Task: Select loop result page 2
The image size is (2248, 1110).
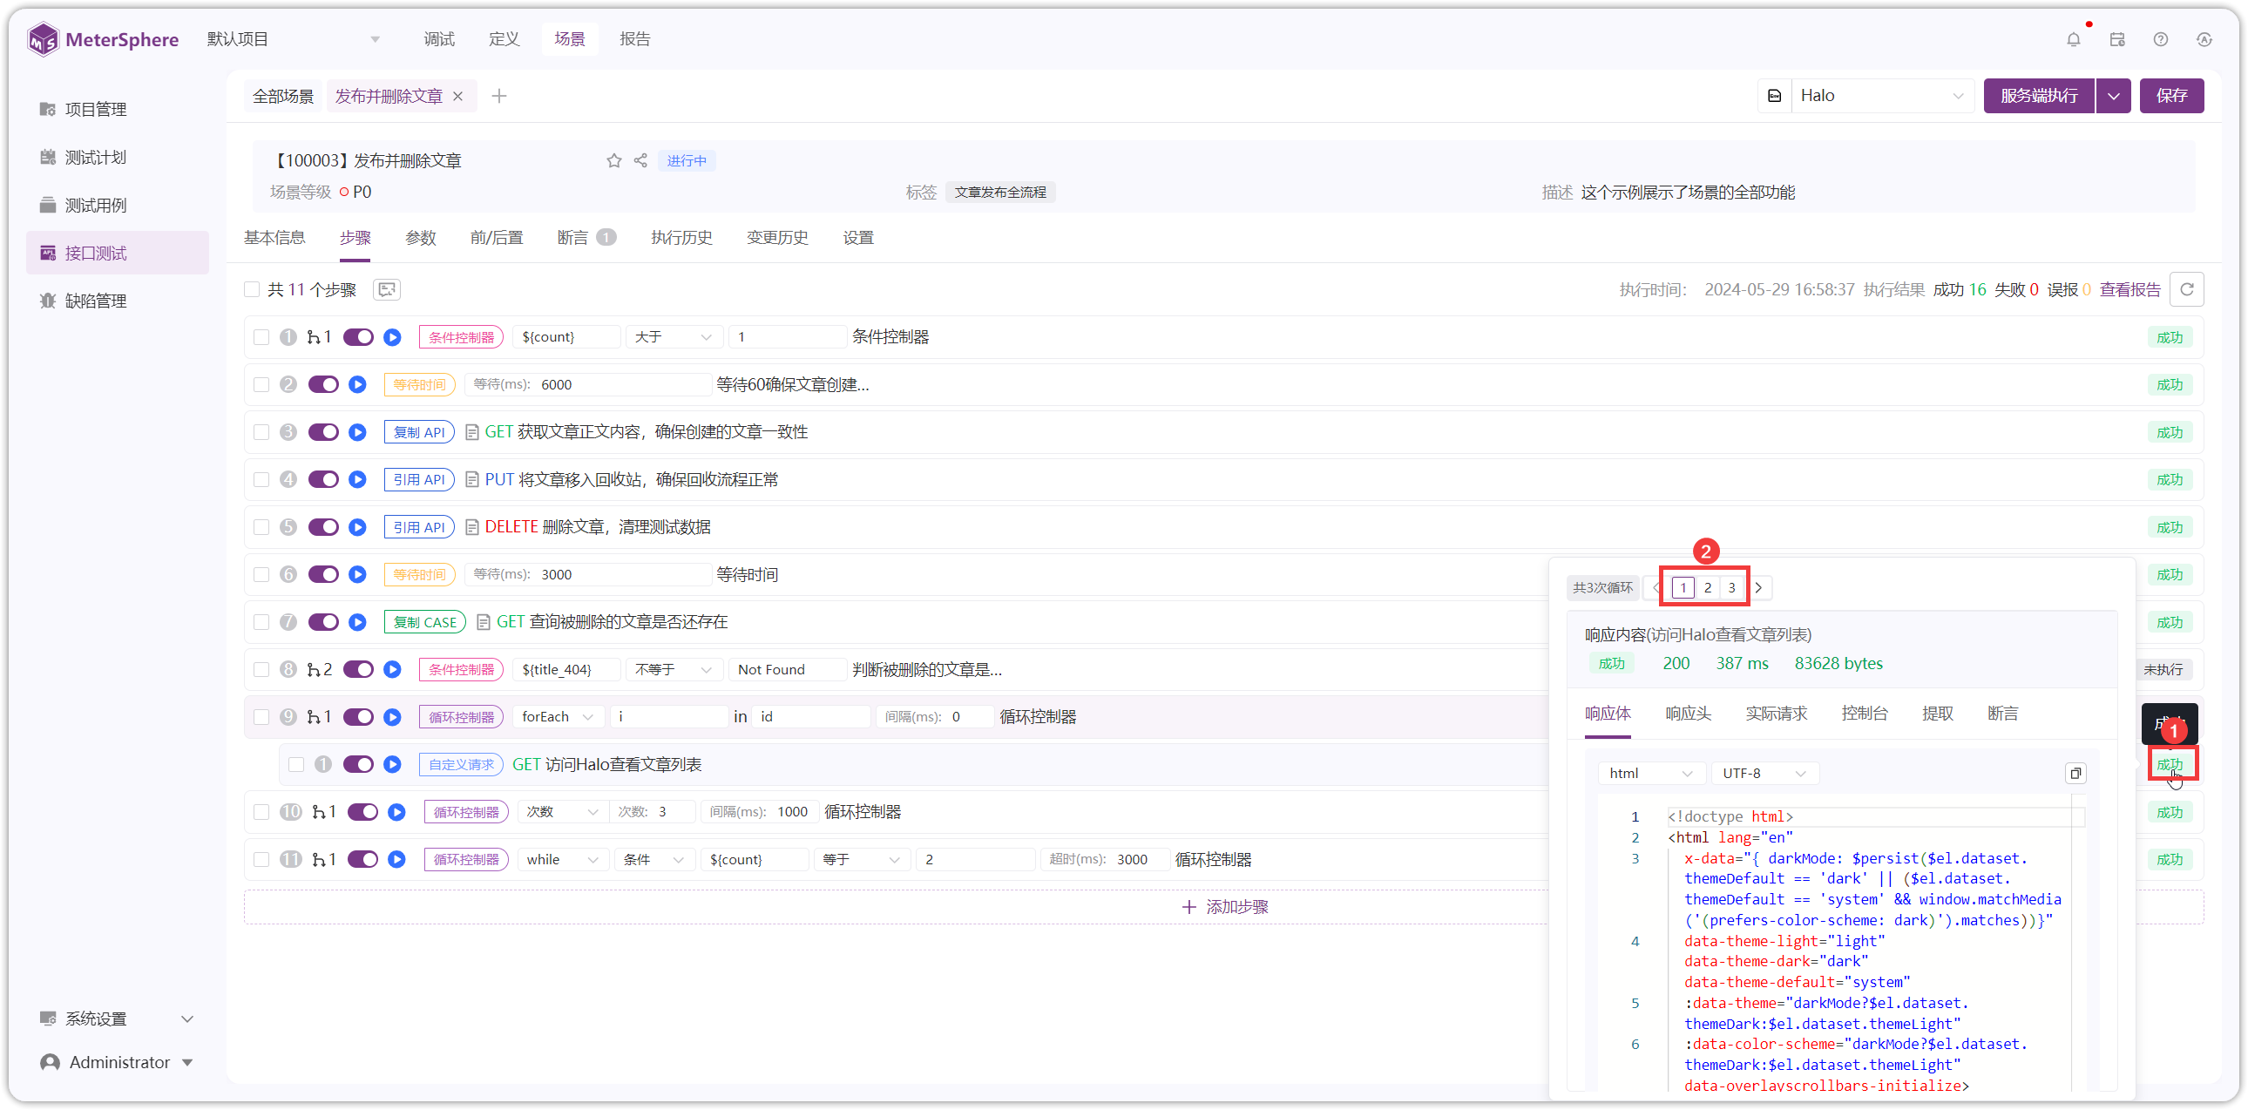Action: pyautogui.click(x=1708, y=587)
